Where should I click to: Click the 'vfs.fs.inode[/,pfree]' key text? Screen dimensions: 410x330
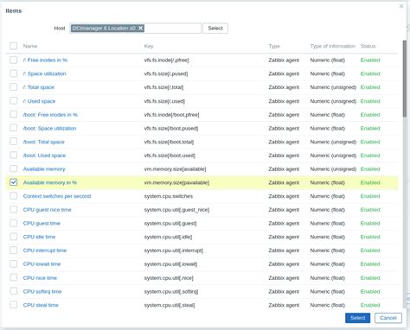click(x=166, y=60)
